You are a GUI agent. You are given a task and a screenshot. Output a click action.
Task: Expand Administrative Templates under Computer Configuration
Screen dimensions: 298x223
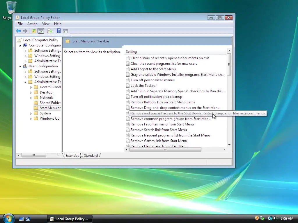click(25, 61)
